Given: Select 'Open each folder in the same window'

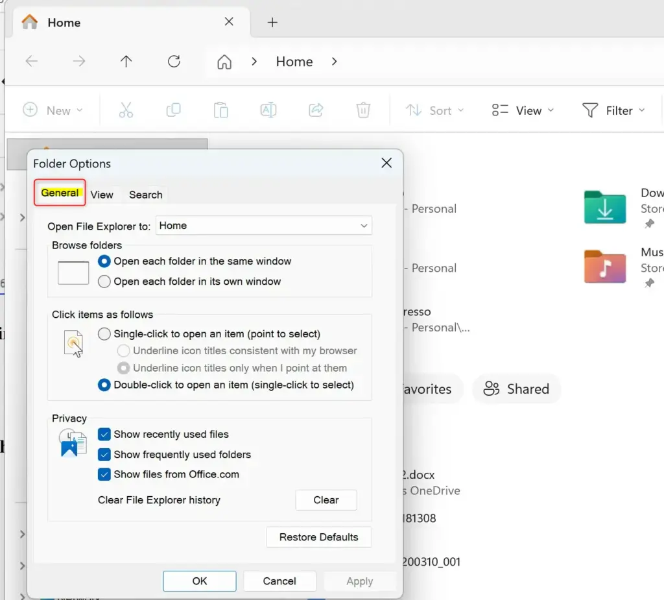Looking at the screenshot, I should (x=195, y=261).
